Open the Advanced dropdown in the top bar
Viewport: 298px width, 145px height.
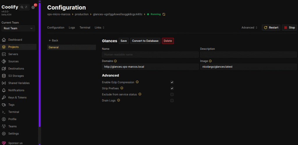(249, 28)
